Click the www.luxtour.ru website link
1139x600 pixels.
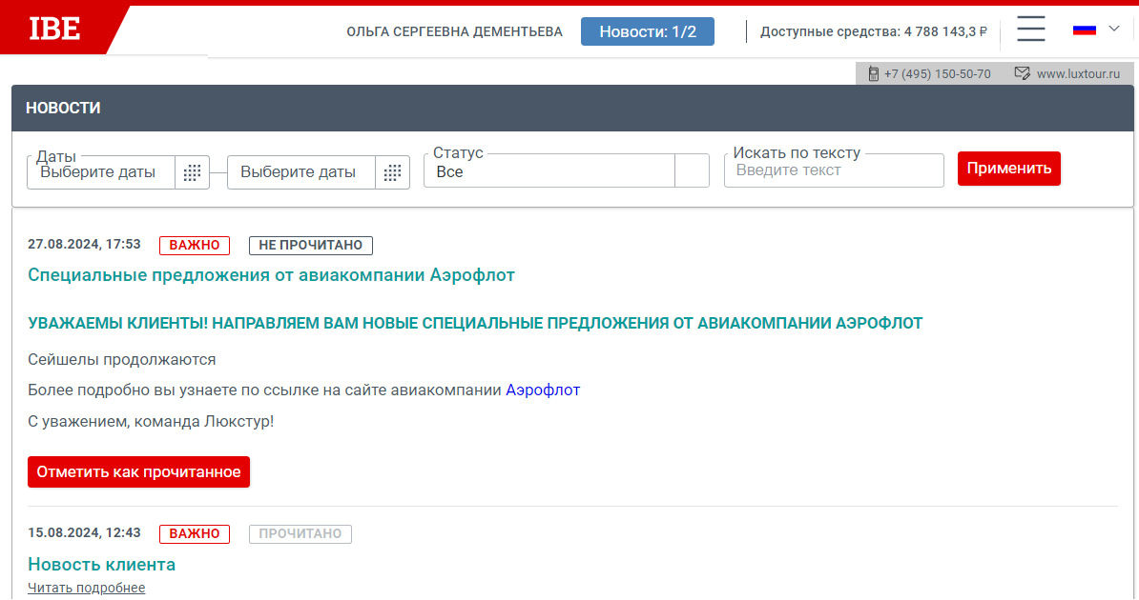1078,73
